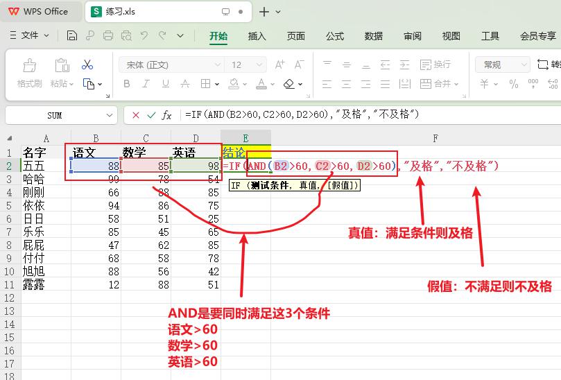This screenshot has width=561, height=380.
Task: Open the 文件 file menu
Action: [29, 35]
